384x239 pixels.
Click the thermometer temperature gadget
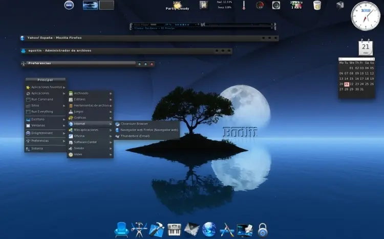click(244, 5)
